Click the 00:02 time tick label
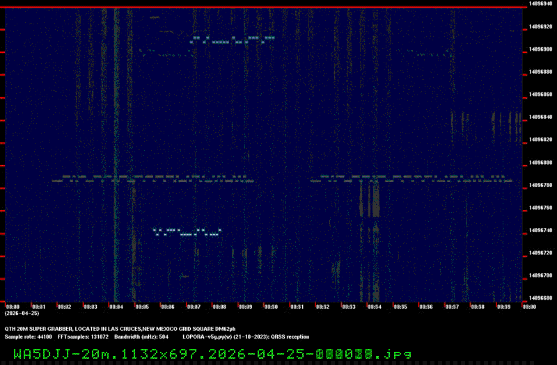The image size is (557, 365). [x=64, y=306]
